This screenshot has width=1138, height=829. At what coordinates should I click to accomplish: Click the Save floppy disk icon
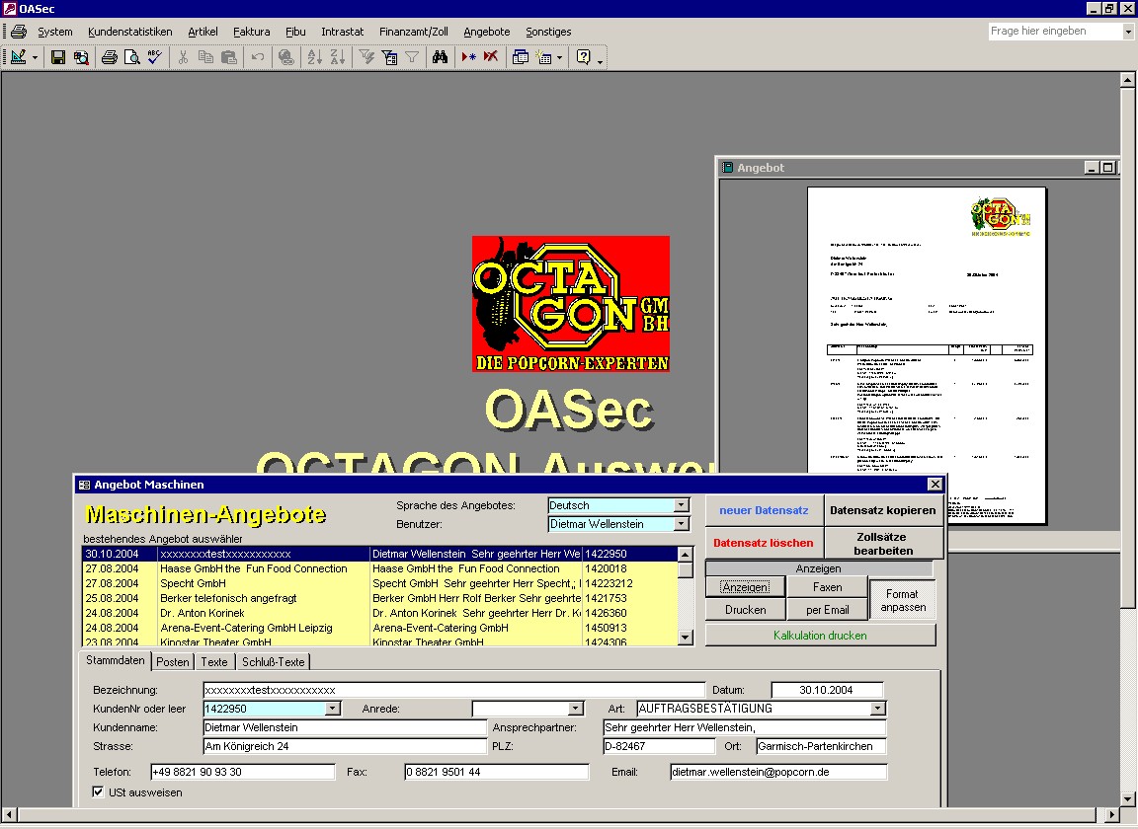[58, 57]
